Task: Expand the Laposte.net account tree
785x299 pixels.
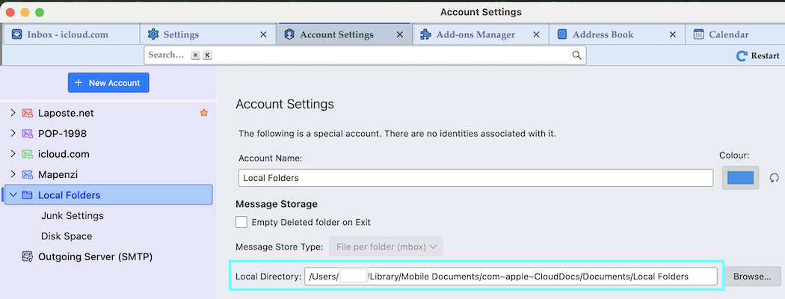Action: [x=12, y=113]
